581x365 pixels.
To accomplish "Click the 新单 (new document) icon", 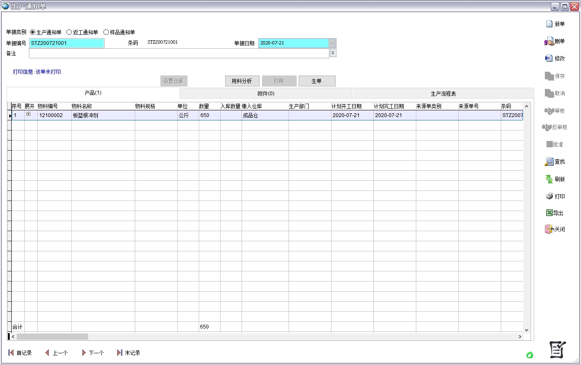I will tap(549, 24).
